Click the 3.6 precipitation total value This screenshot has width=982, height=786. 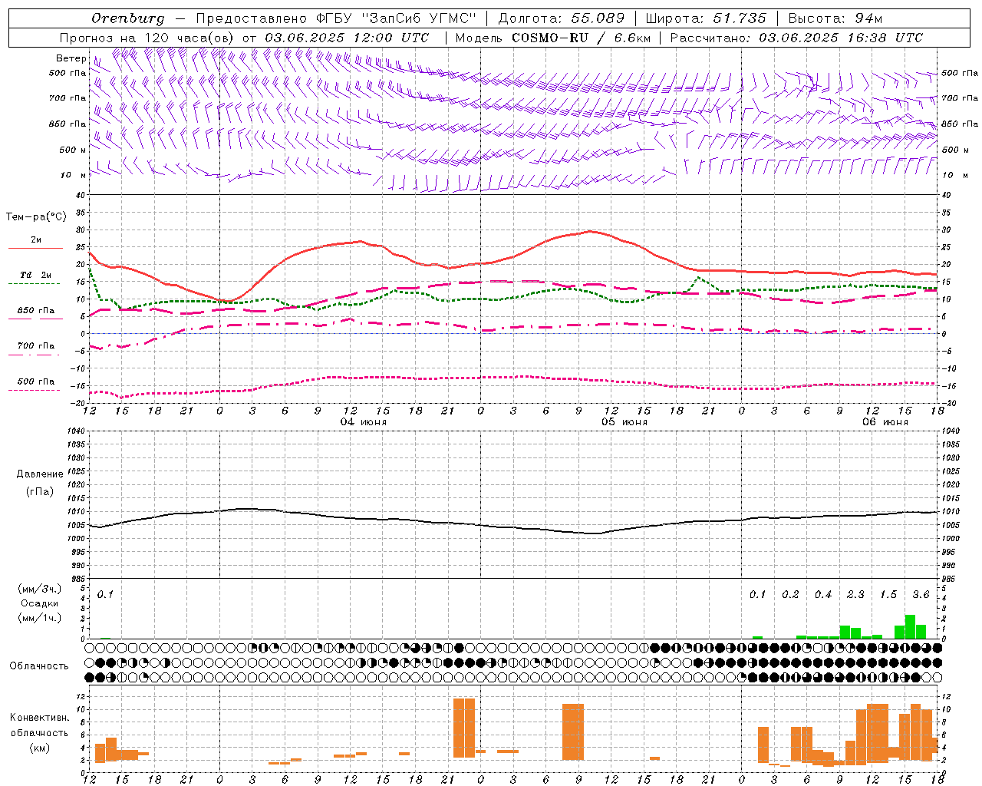pyautogui.click(x=921, y=594)
